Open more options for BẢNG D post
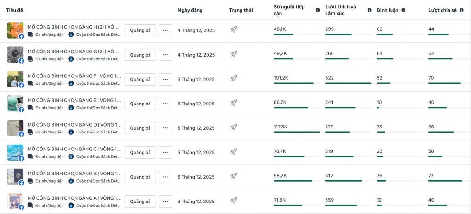 point(166,128)
